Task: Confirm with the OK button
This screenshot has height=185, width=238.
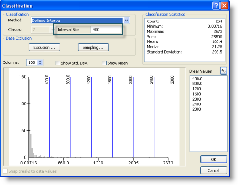Action: pos(214,159)
